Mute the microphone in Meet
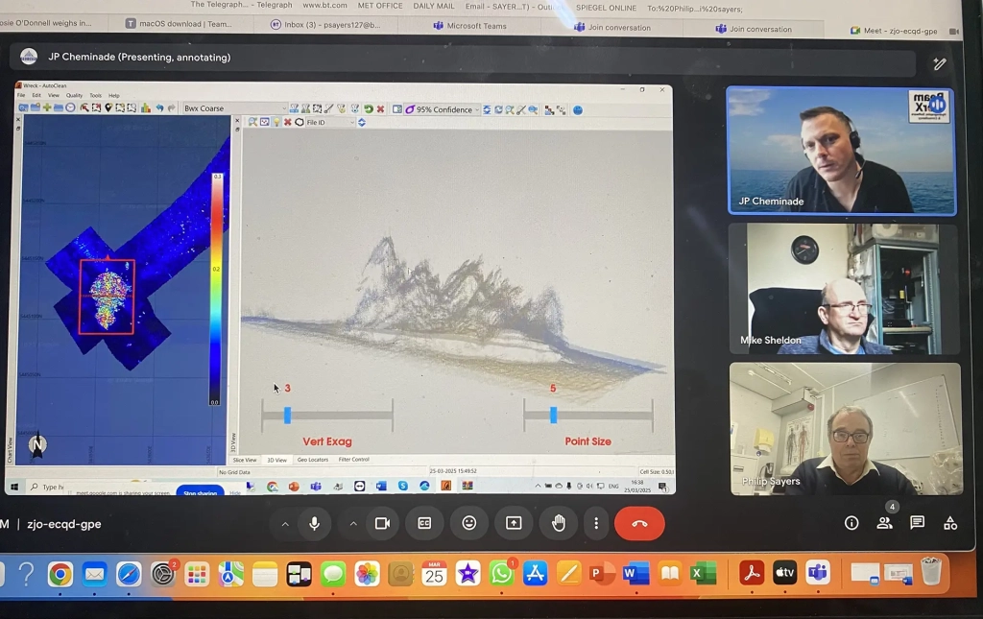Viewport: 983px width, 619px height. coord(314,523)
